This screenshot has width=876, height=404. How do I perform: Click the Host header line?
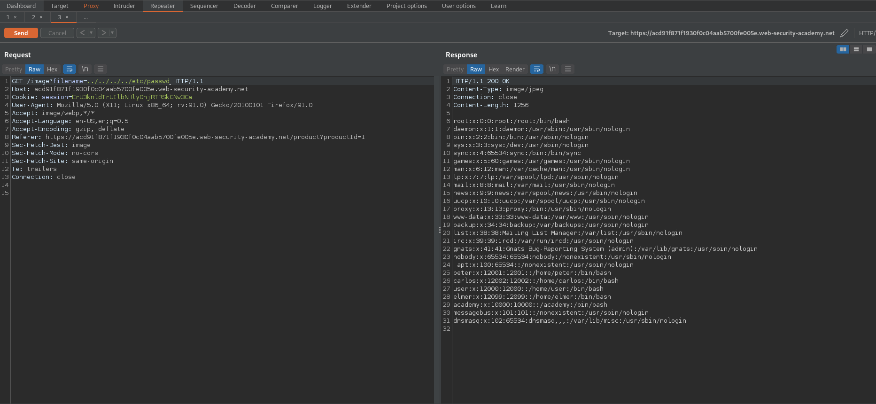coord(130,89)
